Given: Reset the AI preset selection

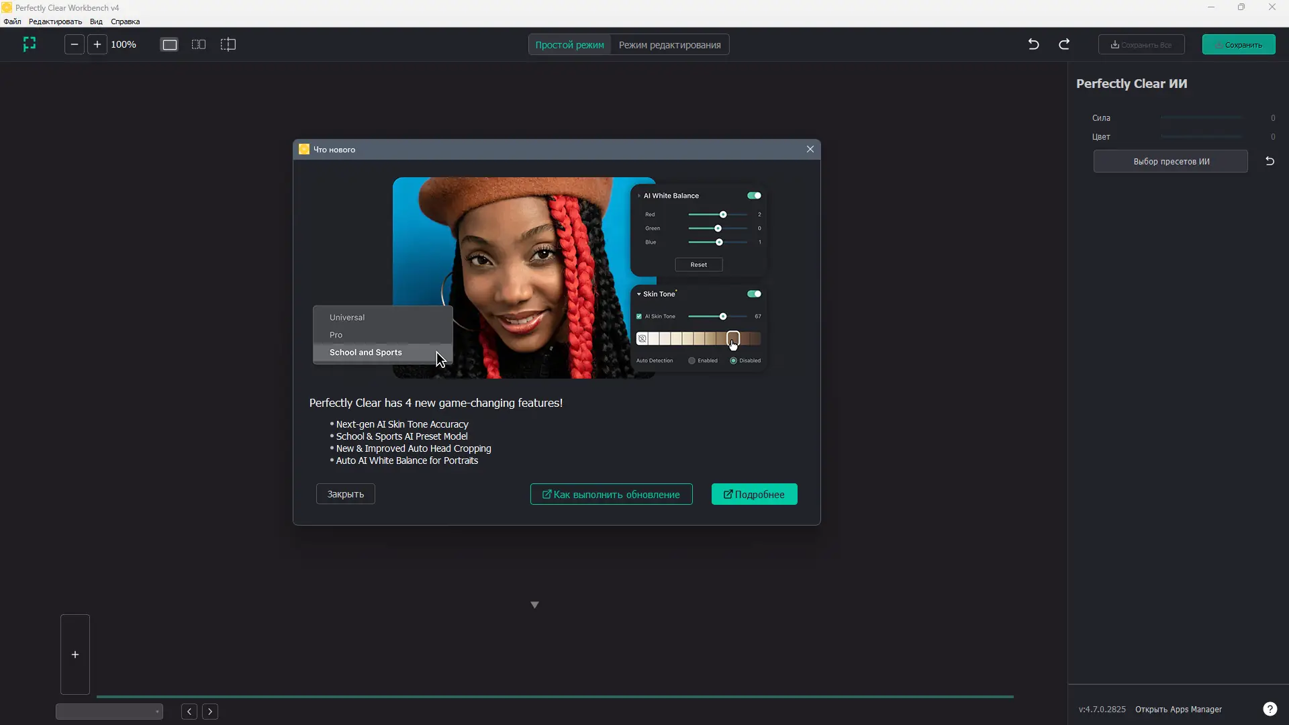Looking at the screenshot, I should (1270, 161).
